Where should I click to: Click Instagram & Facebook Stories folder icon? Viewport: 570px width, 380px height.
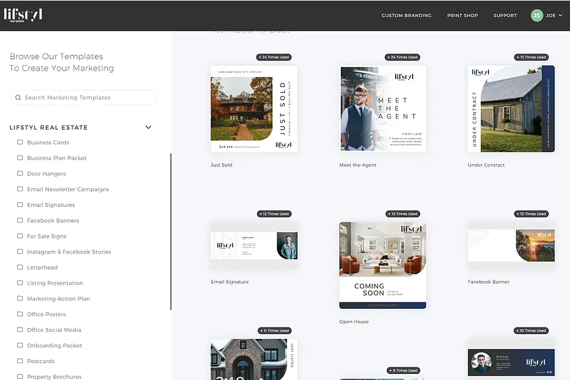tap(20, 252)
